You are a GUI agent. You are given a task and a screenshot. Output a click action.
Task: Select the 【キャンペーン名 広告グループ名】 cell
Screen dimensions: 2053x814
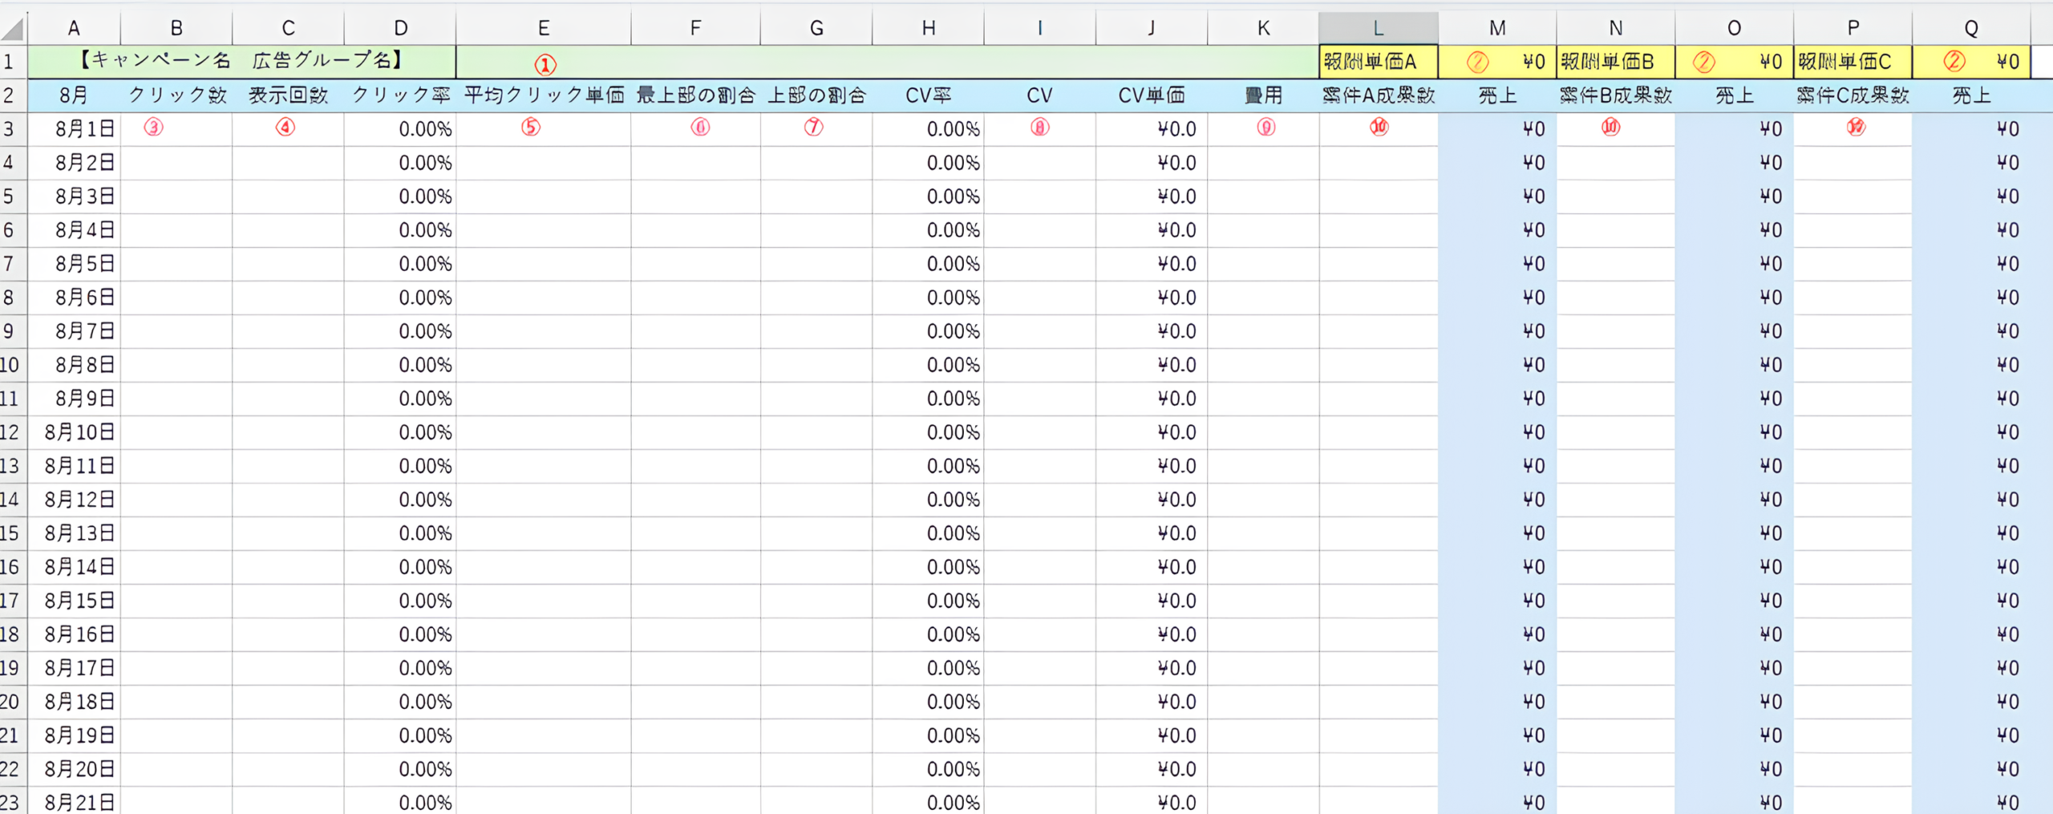[x=241, y=61]
